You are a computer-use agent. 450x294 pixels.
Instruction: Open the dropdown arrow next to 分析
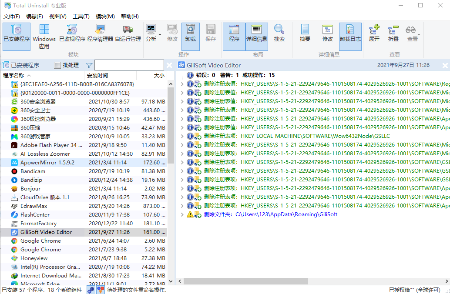tap(160, 35)
